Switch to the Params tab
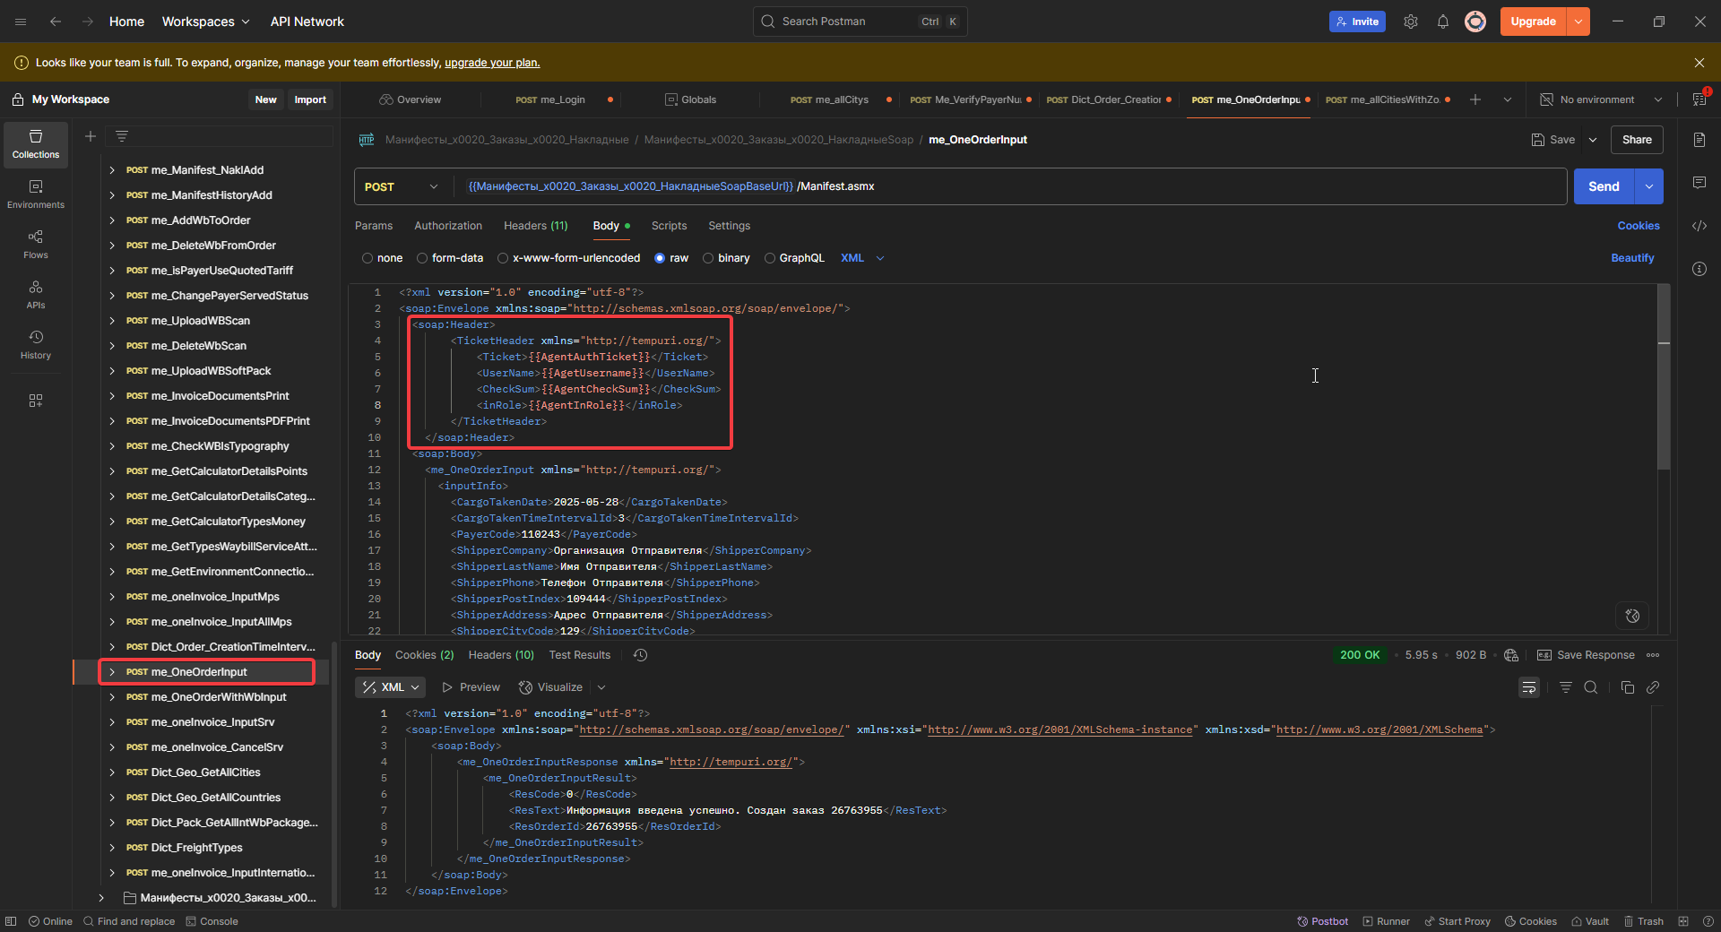The width and height of the screenshot is (1721, 932). tap(374, 226)
